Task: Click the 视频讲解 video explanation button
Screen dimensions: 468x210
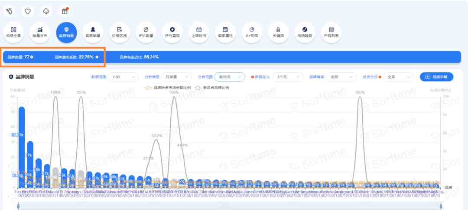Action: (x=436, y=77)
